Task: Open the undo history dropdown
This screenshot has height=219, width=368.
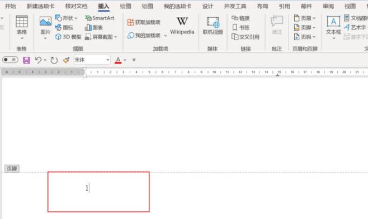Action: [x=45, y=60]
